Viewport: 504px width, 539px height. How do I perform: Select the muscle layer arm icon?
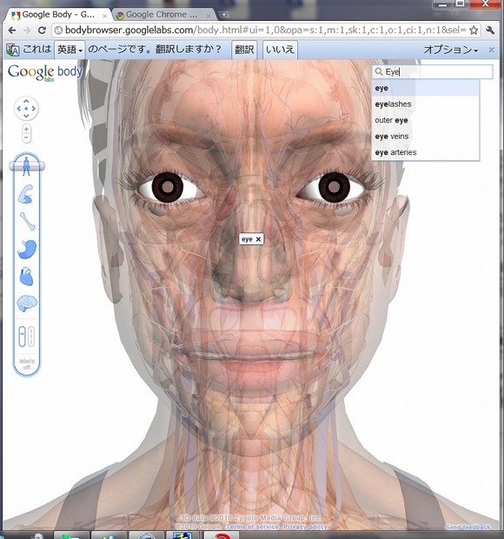[26, 194]
